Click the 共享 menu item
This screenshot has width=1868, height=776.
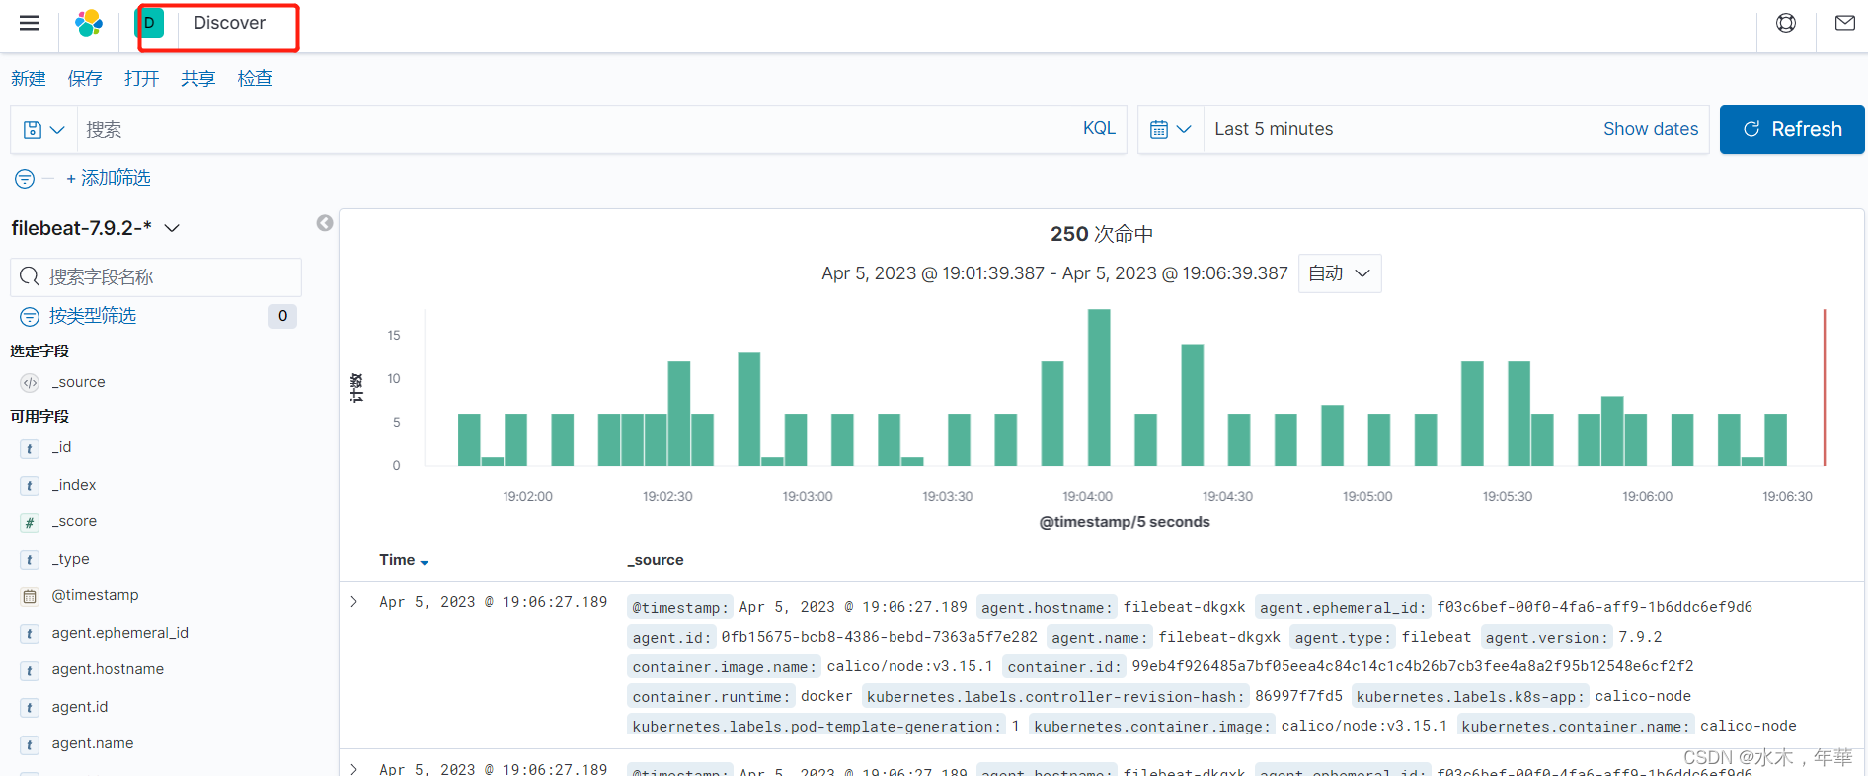197,79
